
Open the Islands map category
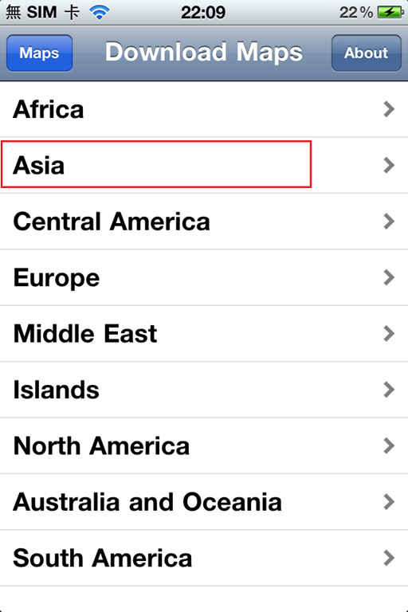(204, 390)
